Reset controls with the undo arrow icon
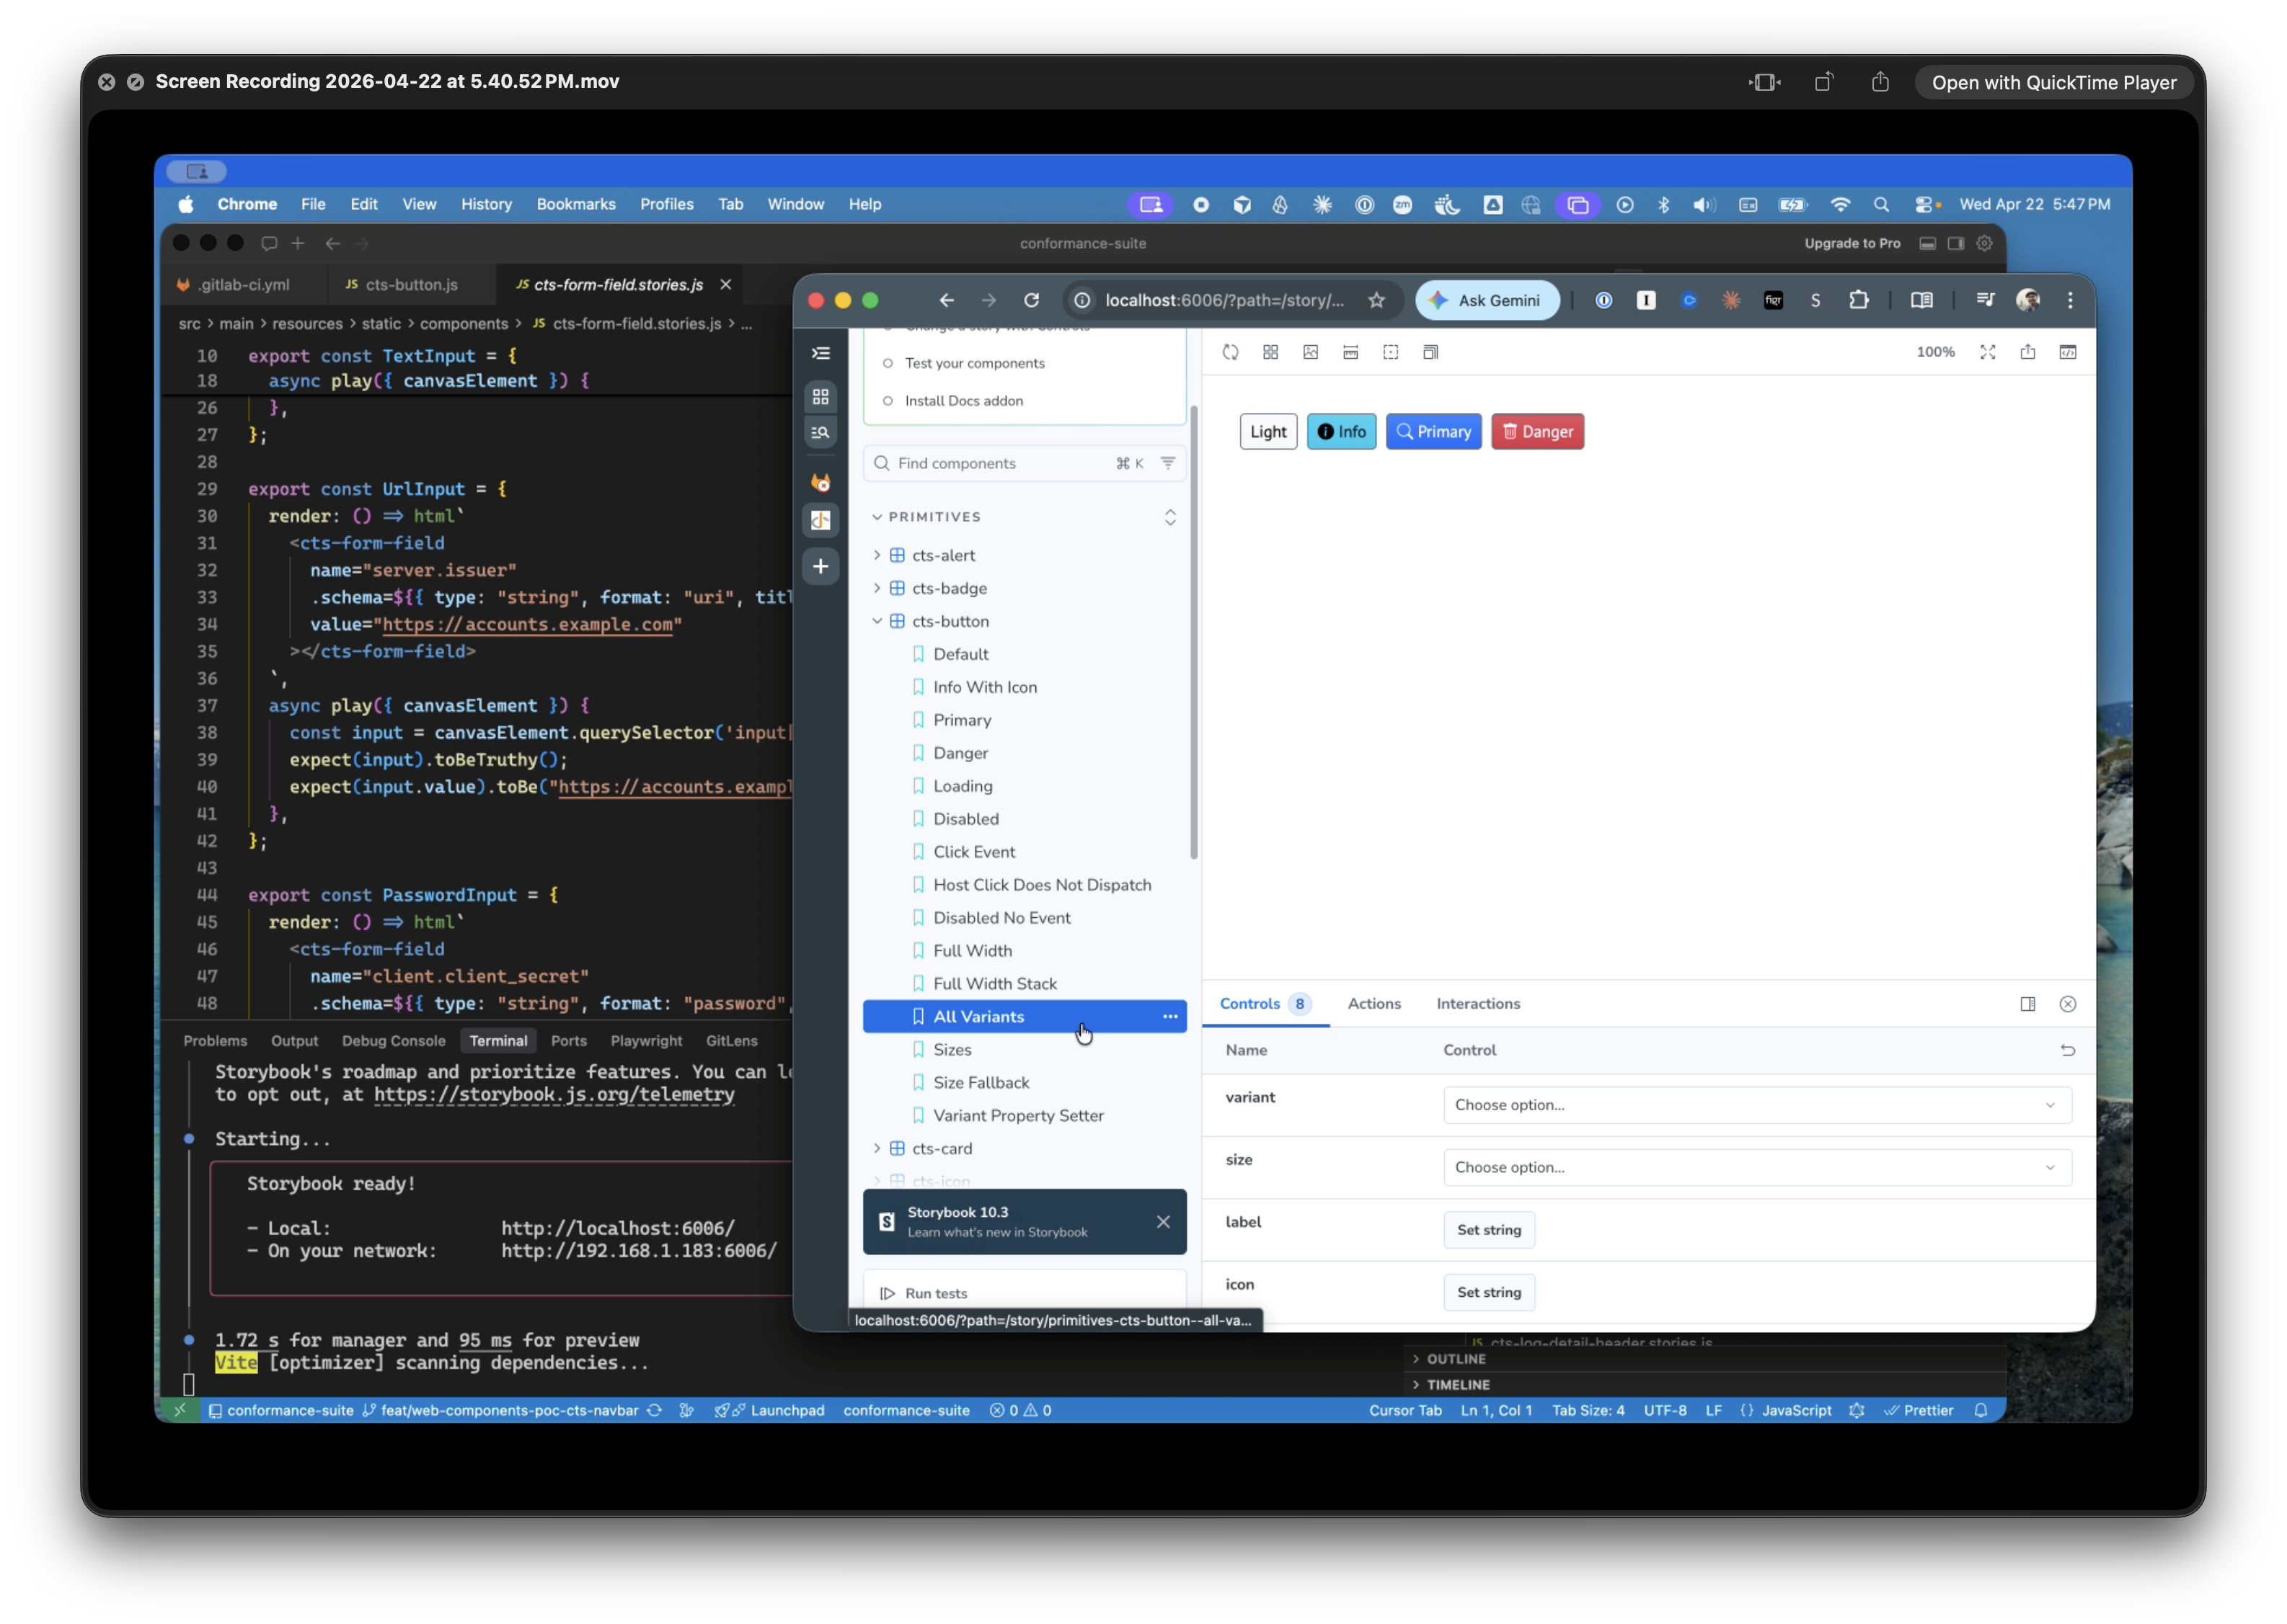The width and height of the screenshot is (2287, 1624). pyautogui.click(x=2067, y=1050)
